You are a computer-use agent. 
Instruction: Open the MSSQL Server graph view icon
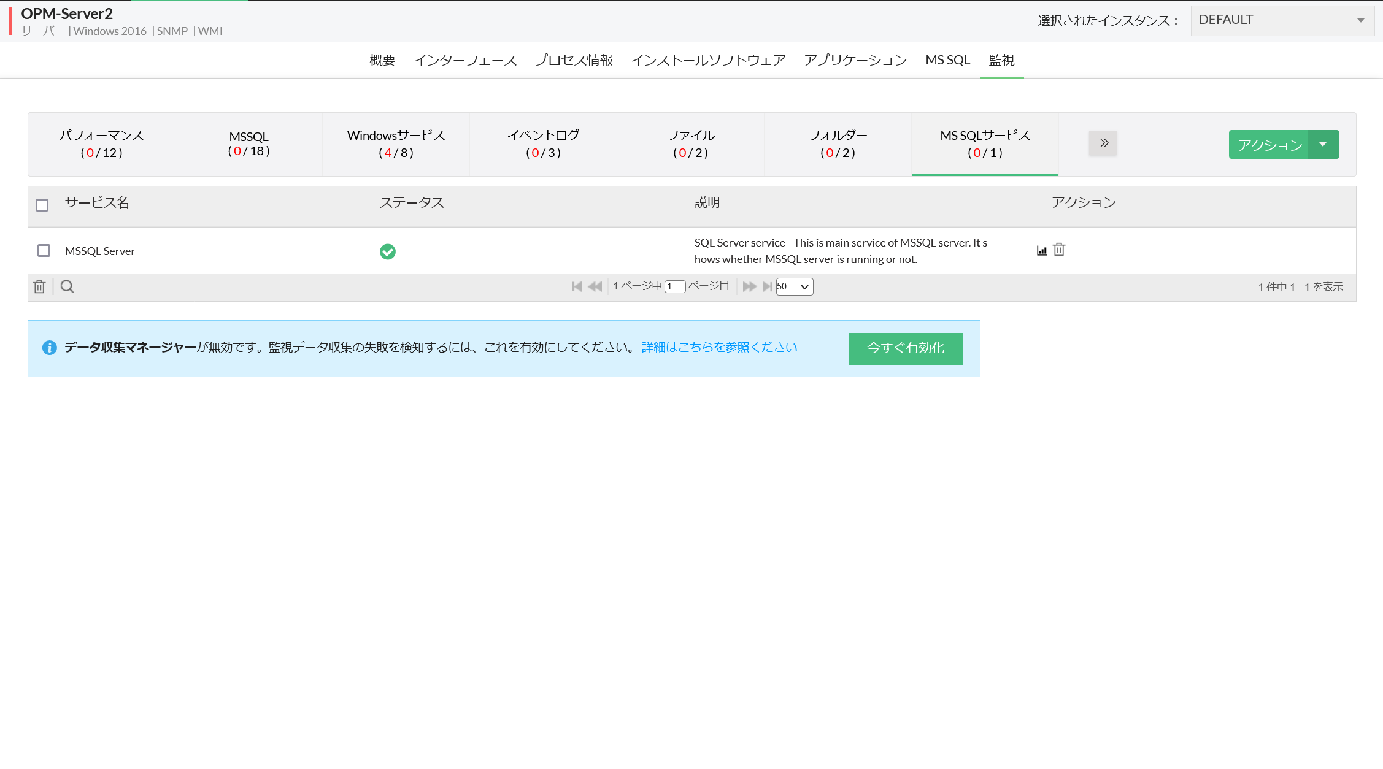point(1041,250)
